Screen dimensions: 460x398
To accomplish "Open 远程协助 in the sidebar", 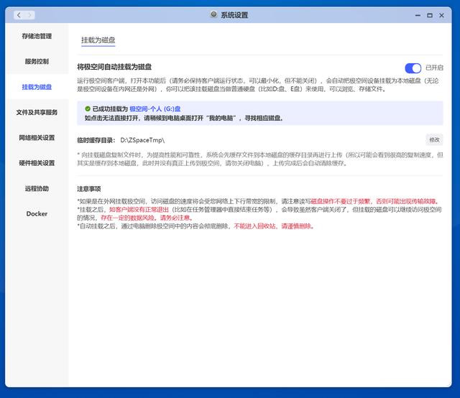I will [x=37, y=188].
